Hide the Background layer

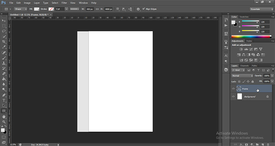pos(233,96)
